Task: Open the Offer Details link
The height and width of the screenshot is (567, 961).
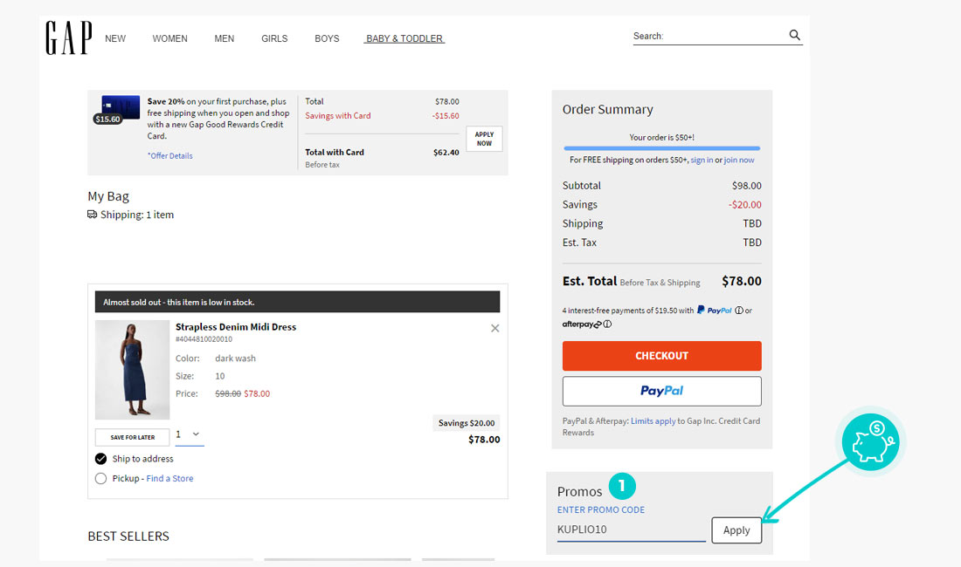Action: point(169,156)
